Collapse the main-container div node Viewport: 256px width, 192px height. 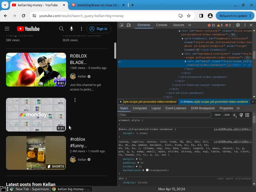pyautogui.click(x=179, y=31)
